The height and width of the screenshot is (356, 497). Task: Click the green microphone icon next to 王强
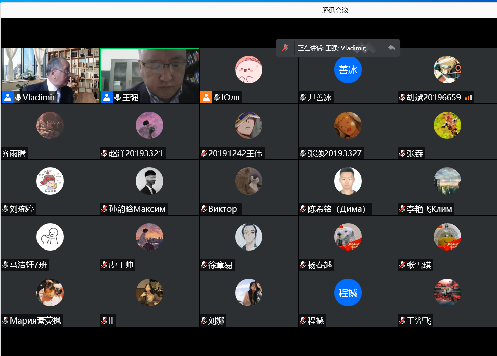coord(118,97)
